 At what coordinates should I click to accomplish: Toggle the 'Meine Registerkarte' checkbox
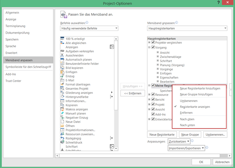(153, 86)
